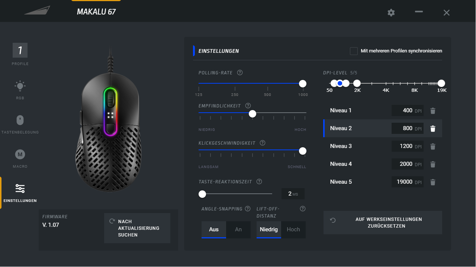Click the Taste-Reaktionszeit slider handle
Screen dimensions: 476x267
(202, 194)
